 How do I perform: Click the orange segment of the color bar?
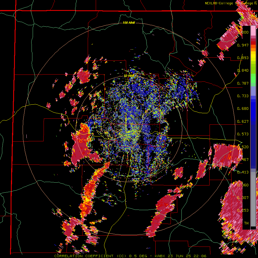(253, 50)
